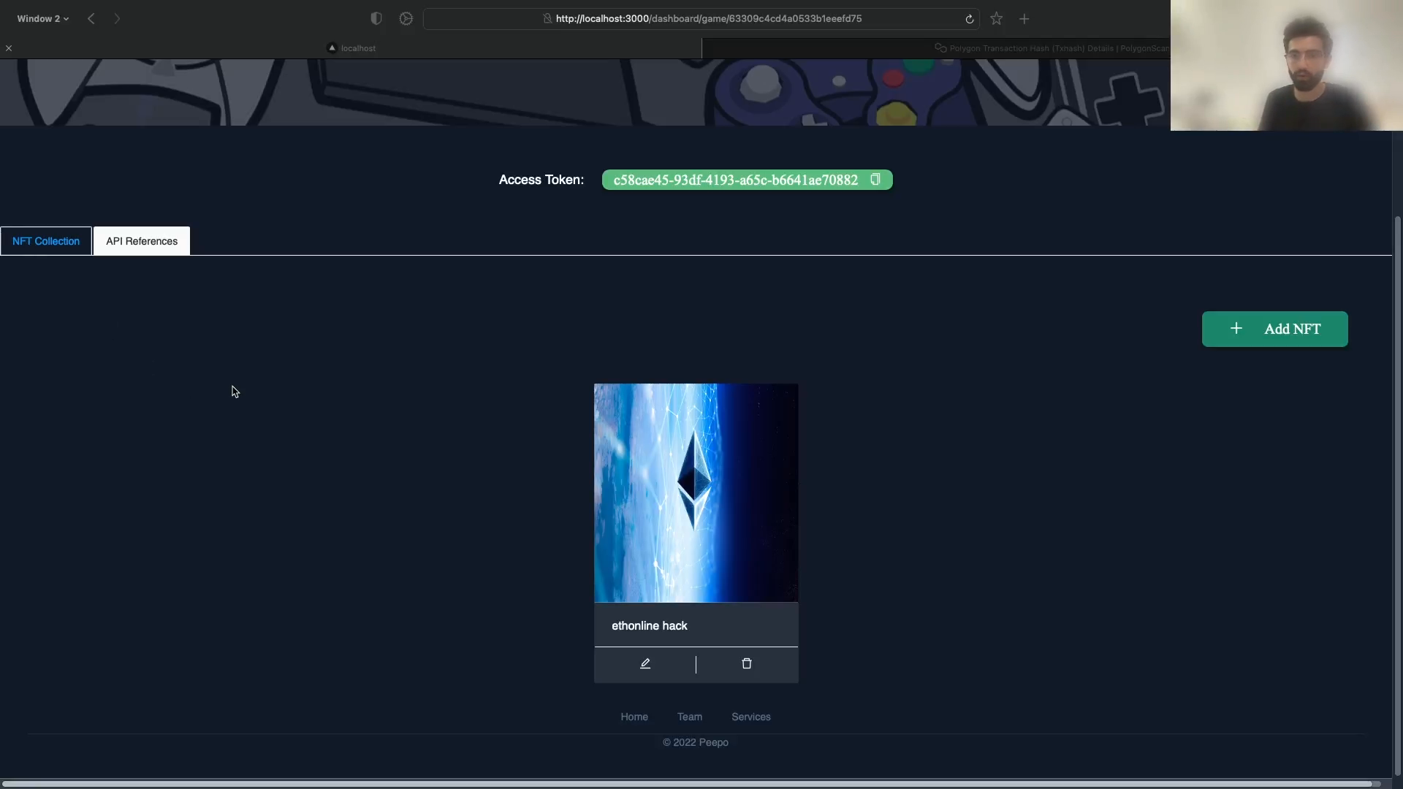Viewport: 1403px width, 789px height.
Task: Switch to the NFT Collection tab
Action: 46,241
